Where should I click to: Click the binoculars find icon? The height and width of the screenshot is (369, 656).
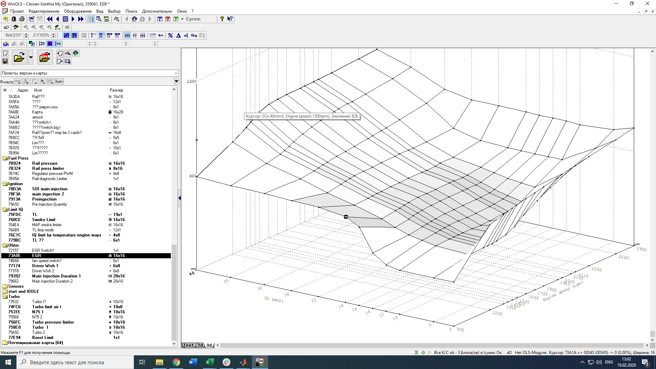click(134, 19)
